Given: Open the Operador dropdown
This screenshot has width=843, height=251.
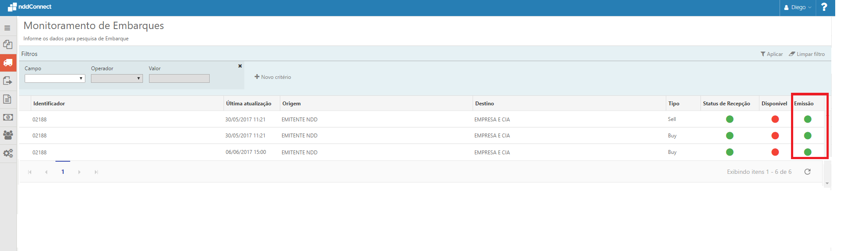Looking at the screenshot, I should pyautogui.click(x=117, y=78).
